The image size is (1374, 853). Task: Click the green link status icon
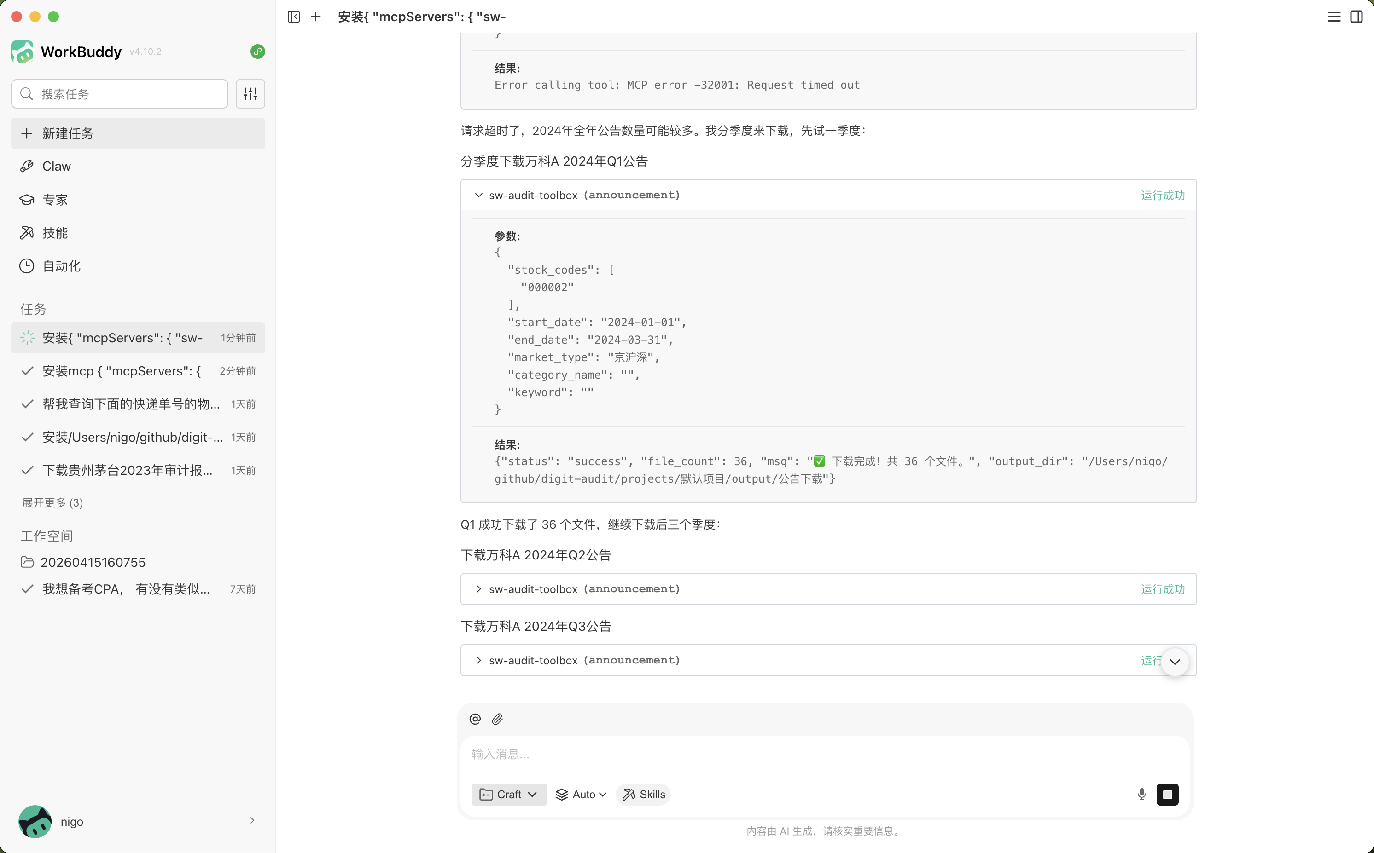point(257,52)
